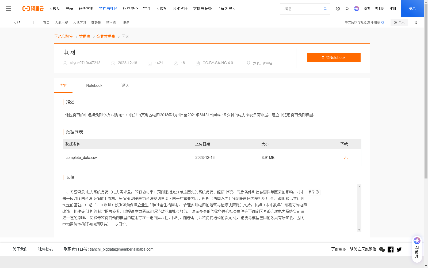The height and width of the screenshot is (268, 428).
Task: Click the globe language icon in top bar
Action: (338, 9)
